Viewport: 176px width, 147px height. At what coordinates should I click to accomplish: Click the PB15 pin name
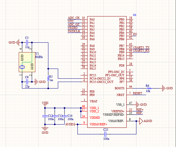(121, 59)
